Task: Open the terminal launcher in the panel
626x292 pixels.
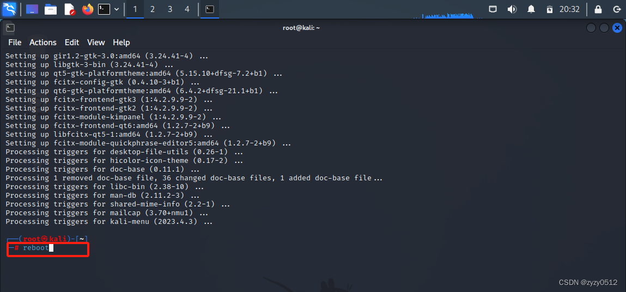Action: point(104,9)
